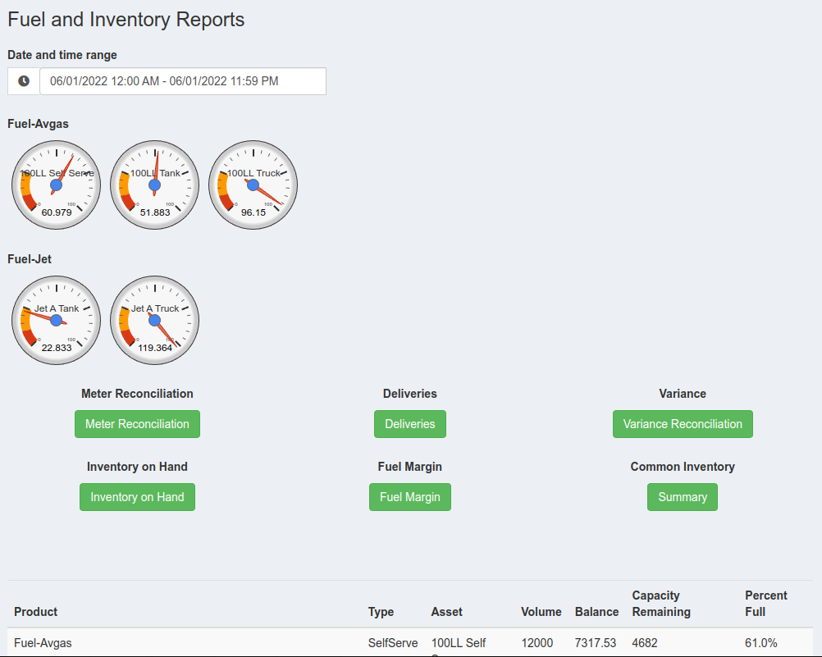Select the Jet A Tank gauge
This screenshot has height=657, width=822.
click(x=56, y=321)
